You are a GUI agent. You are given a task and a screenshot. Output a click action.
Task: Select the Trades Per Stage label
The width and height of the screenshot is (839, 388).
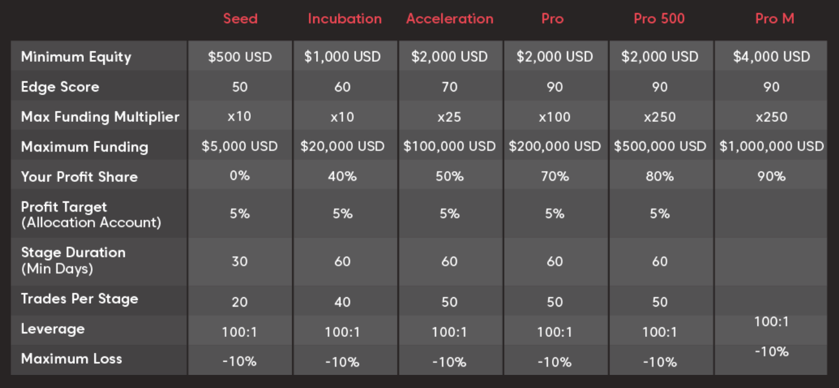pos(80,299)
